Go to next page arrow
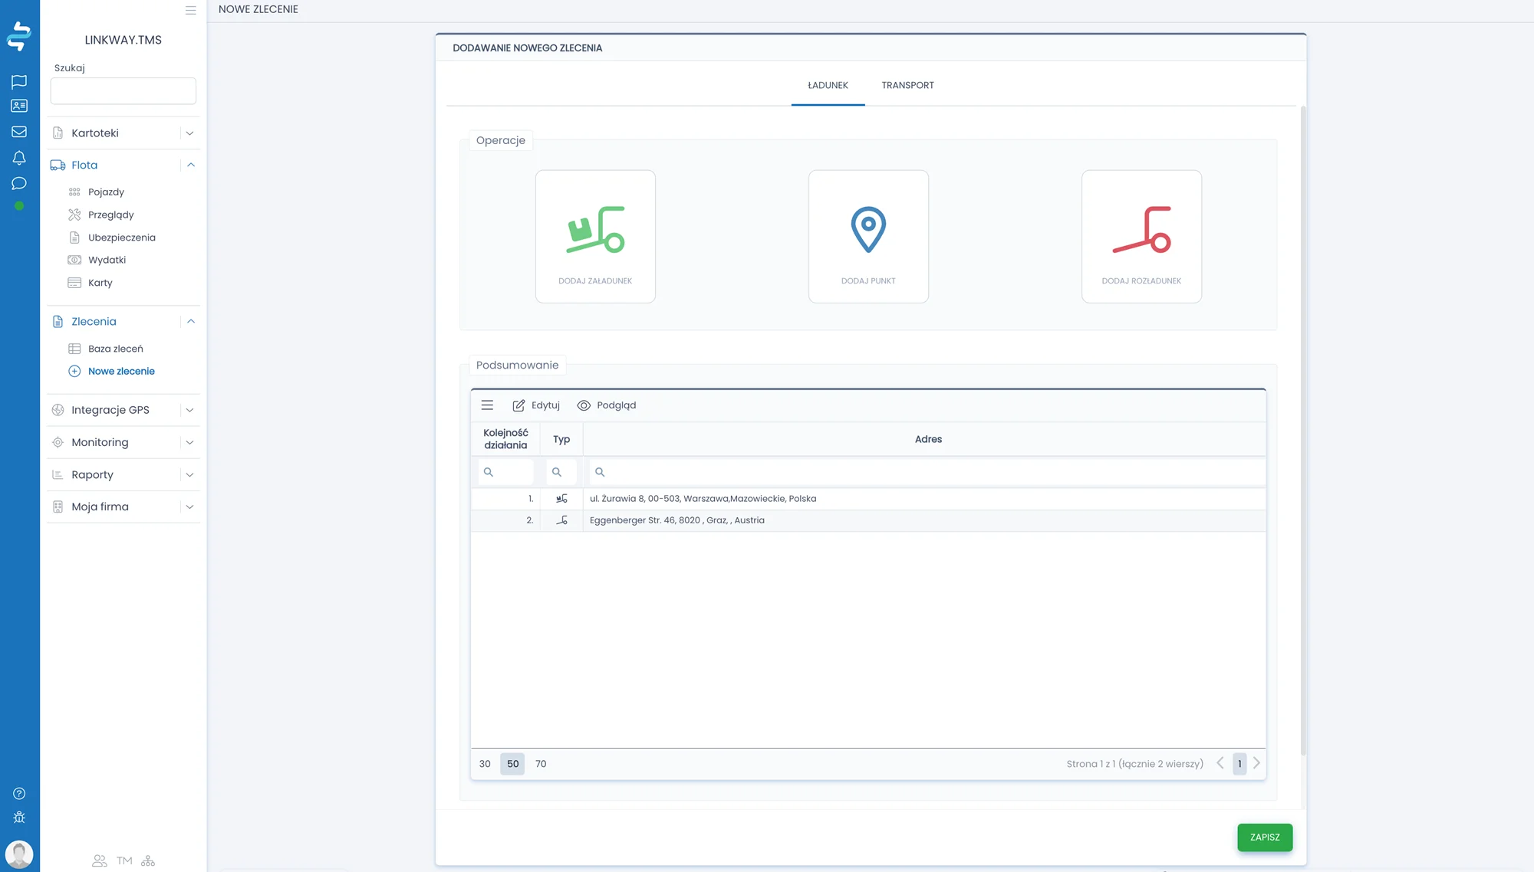 coord(1256,763)
